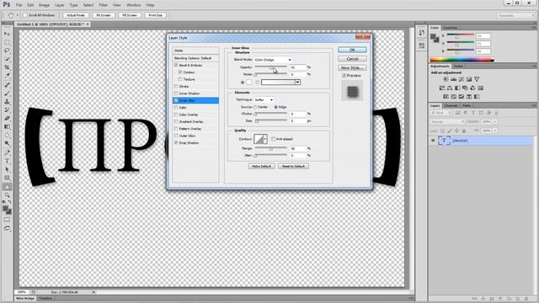Click the Inner Glow Opacity slider

coord(271,67)
